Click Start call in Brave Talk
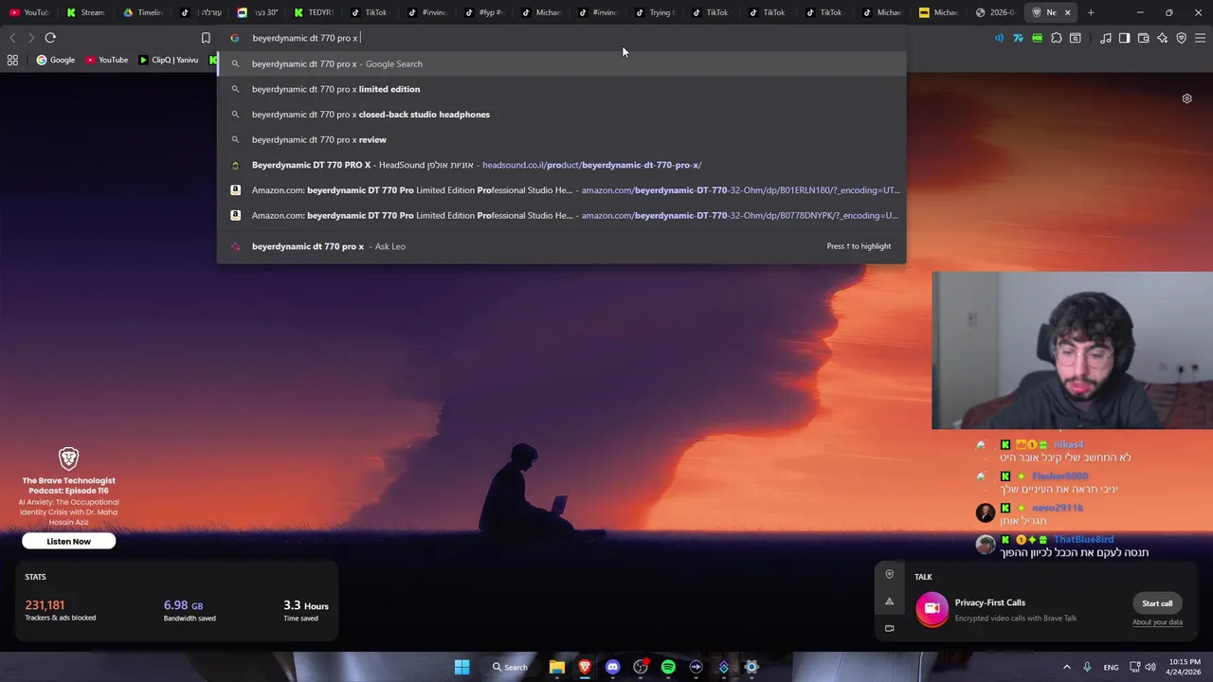 tap(1157, 603)
